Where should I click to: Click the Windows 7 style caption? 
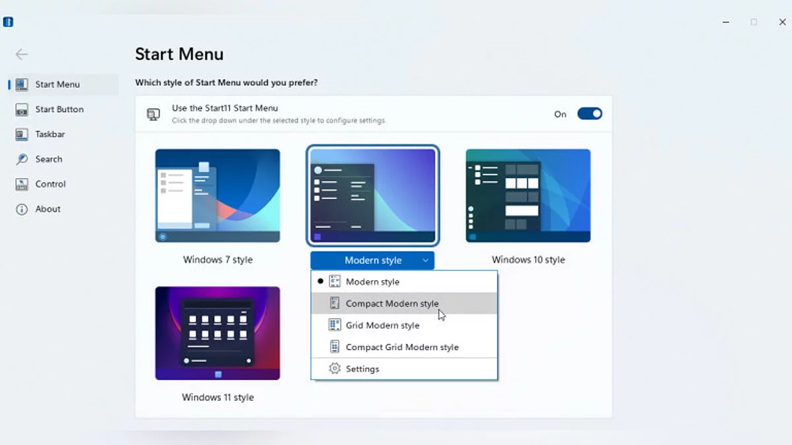(x=218, y=260)
